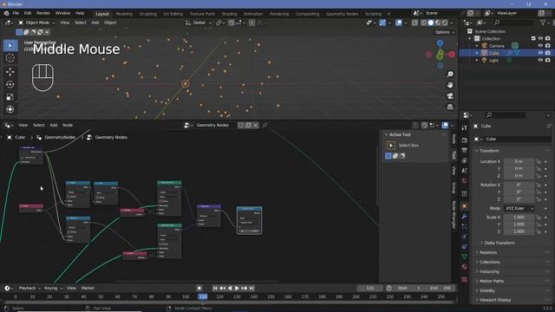Expand the Motion Paths panel
Screen dimensions: 555x312
coord(492,281)
